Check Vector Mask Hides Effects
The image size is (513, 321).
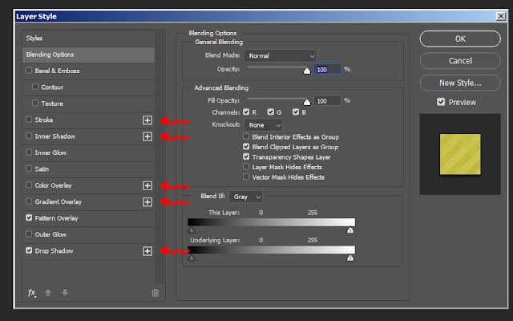tap(246, 177)
